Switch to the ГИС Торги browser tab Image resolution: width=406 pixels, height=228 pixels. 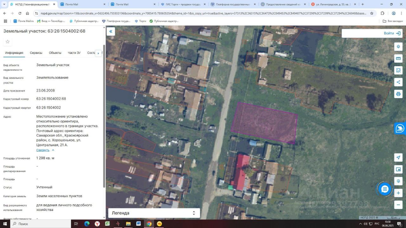tap(184, 4)
